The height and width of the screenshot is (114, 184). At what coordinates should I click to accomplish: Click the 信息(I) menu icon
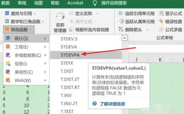tap(8, 64)
